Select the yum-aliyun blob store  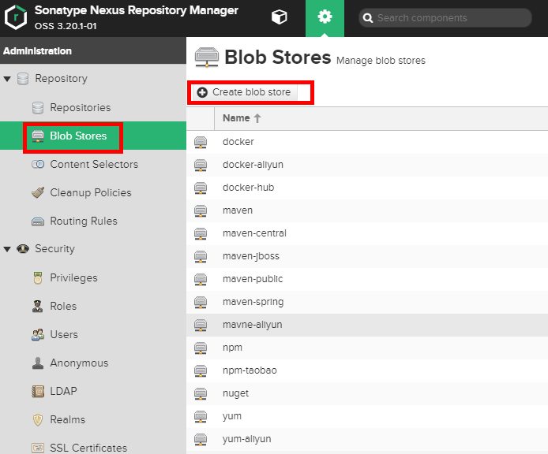(367, 439)
